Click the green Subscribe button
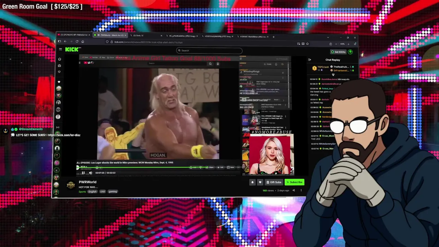This screenshot has width=439, height=247. point(295,182)
